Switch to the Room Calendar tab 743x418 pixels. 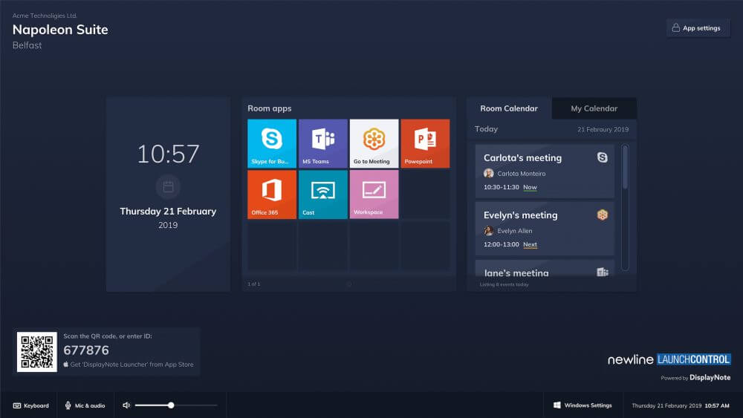click(x=509, y=108)
